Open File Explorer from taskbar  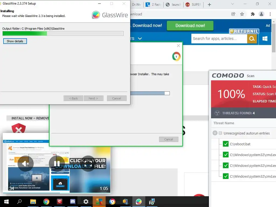click(x=33, y=202)
